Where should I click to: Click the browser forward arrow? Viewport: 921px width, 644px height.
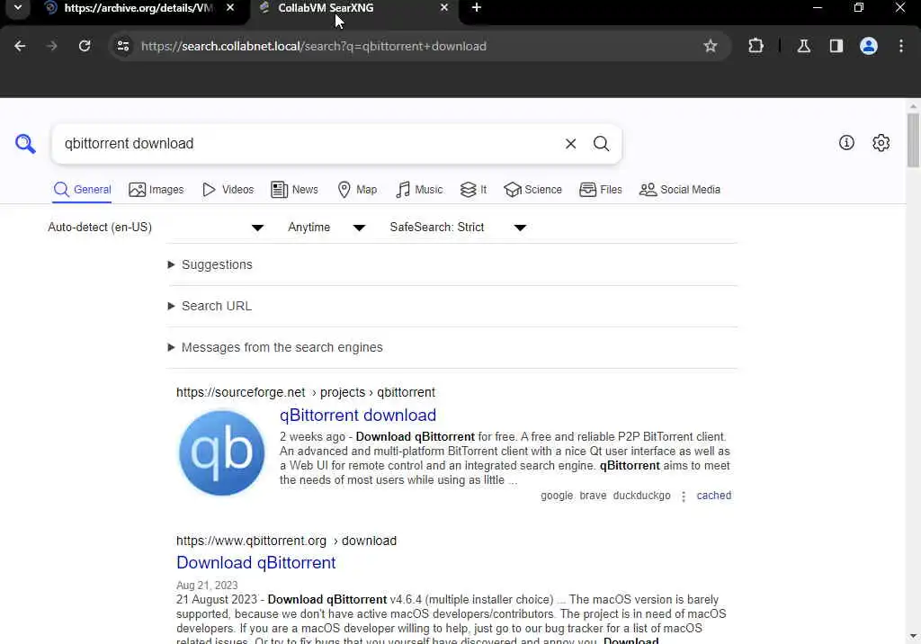[52, 46]
